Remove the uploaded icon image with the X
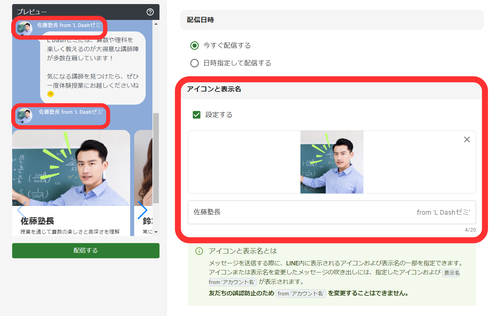 pos(467,139)
